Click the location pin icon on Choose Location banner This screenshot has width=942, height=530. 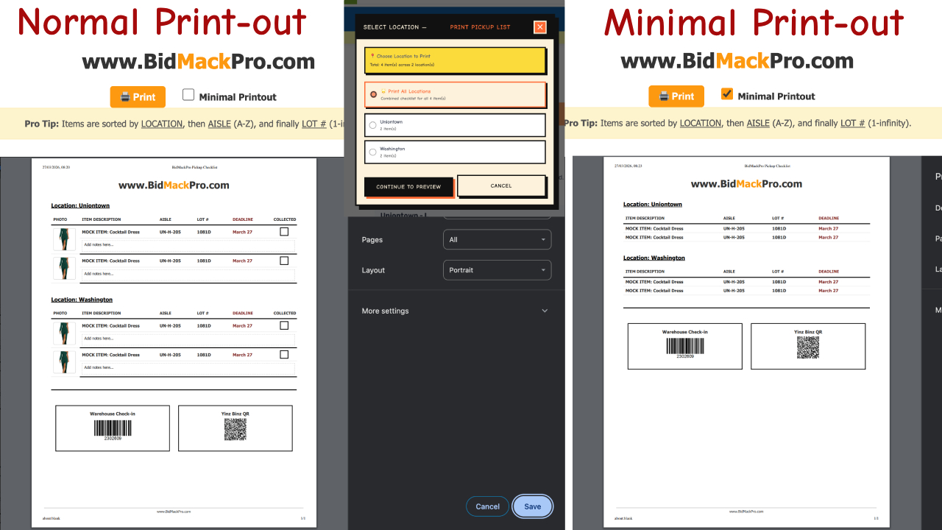pyautogui.click(x=373, y=55)
